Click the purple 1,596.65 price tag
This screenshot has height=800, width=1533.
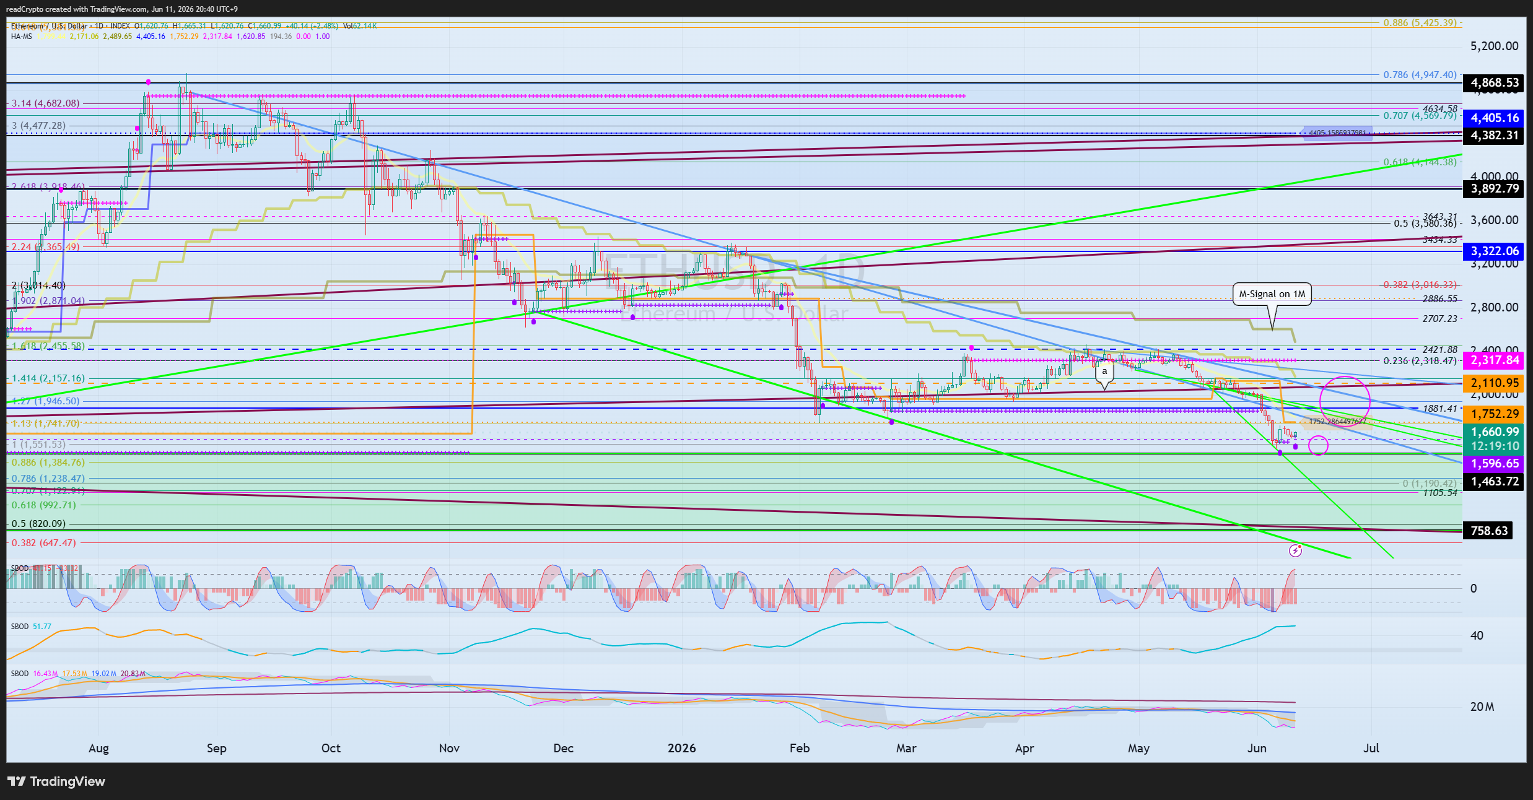point(1495,463)
